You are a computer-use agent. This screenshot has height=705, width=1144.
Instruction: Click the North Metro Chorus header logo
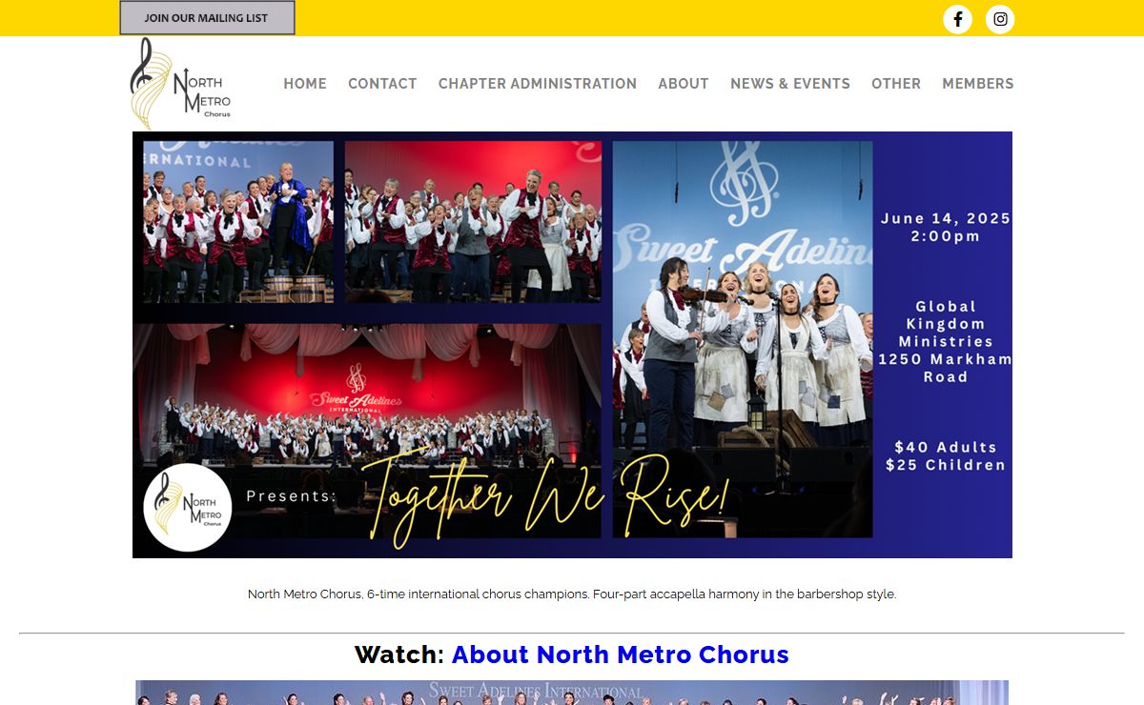click(181, 84)
